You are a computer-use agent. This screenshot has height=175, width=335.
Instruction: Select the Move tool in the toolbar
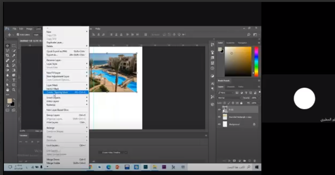[7, 46]
